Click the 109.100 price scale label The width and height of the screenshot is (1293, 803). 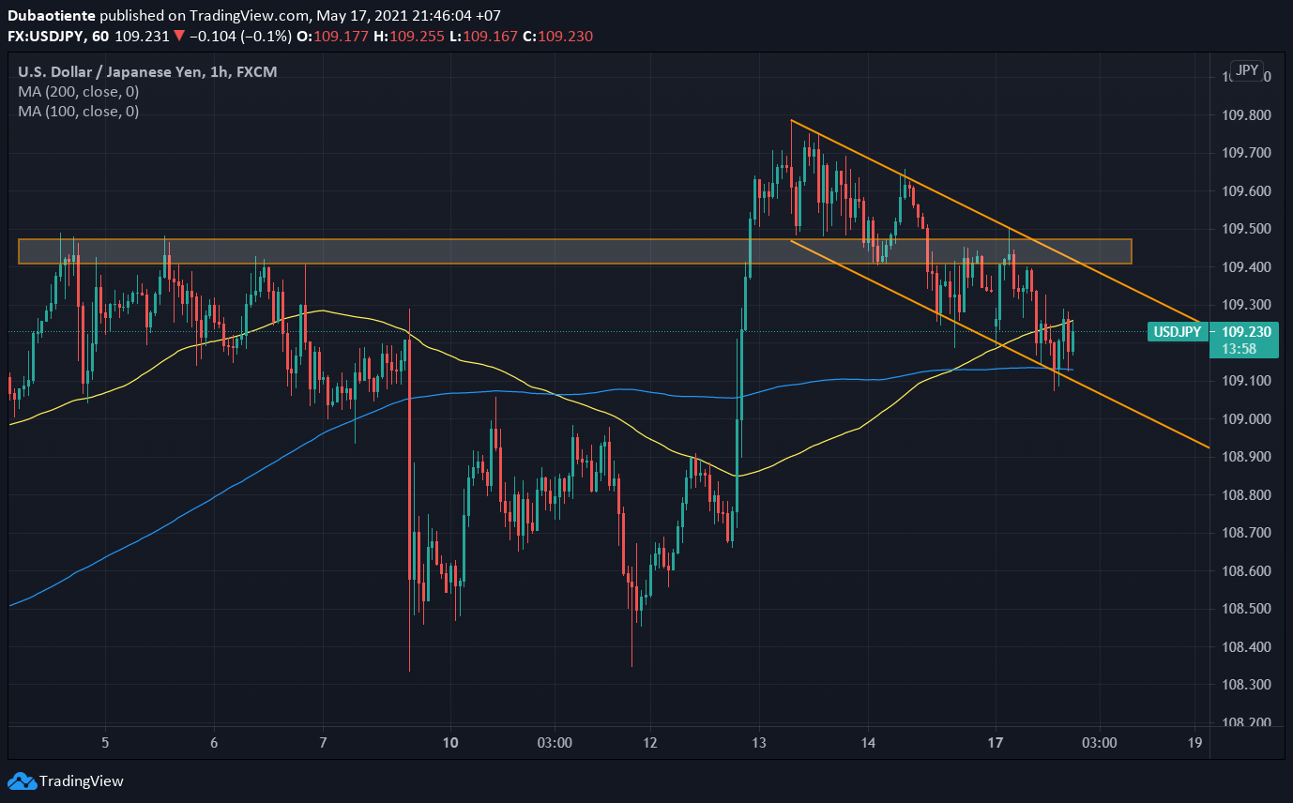point(1245,381)
